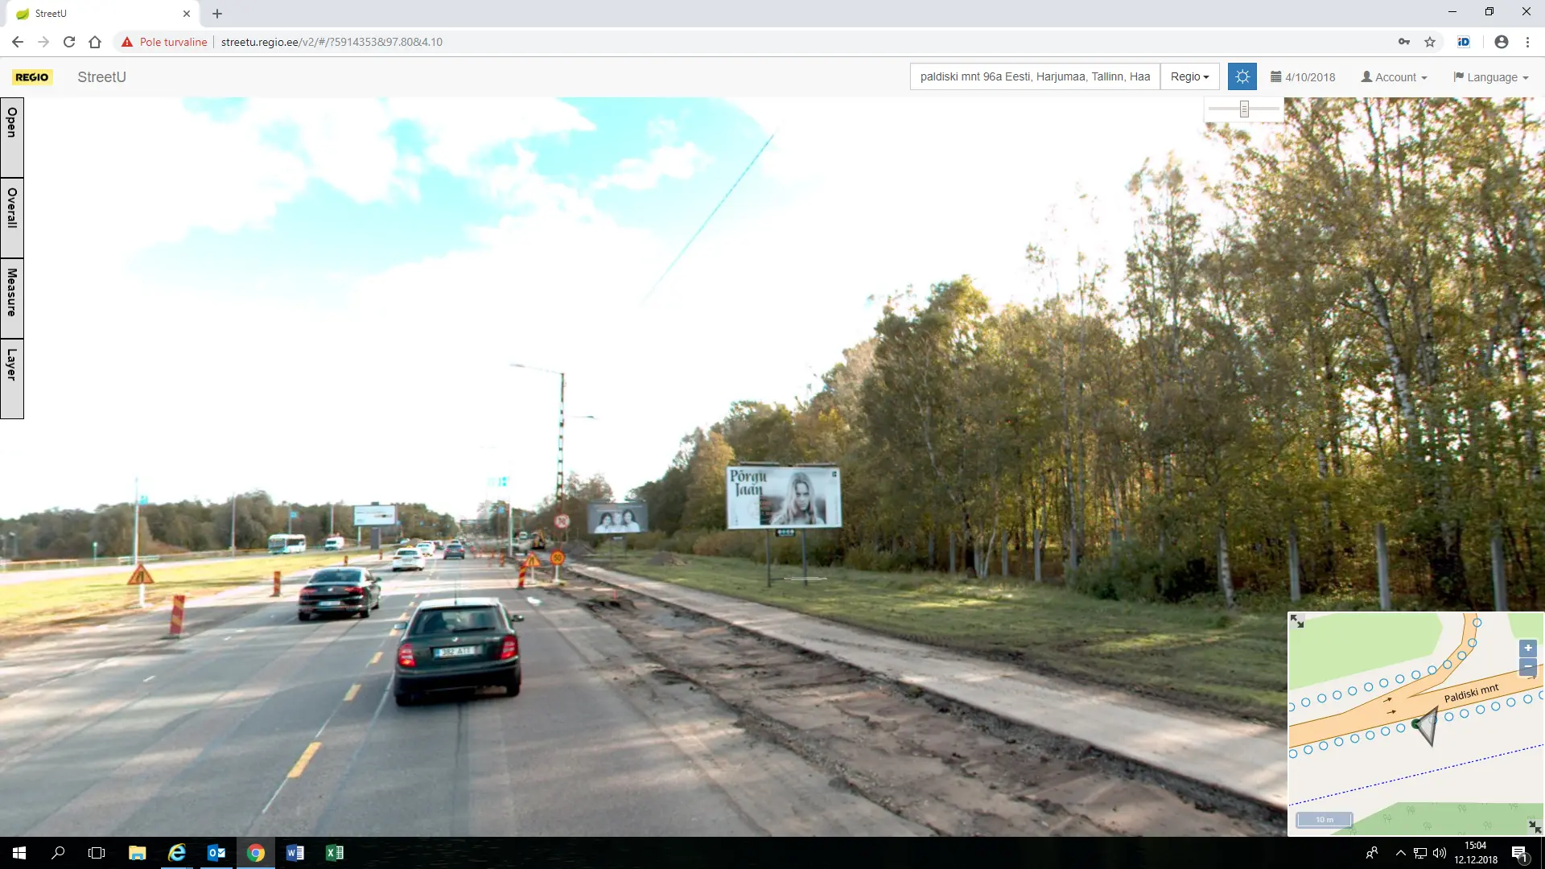
Task: Click the address search input field
Action: 1034,77
